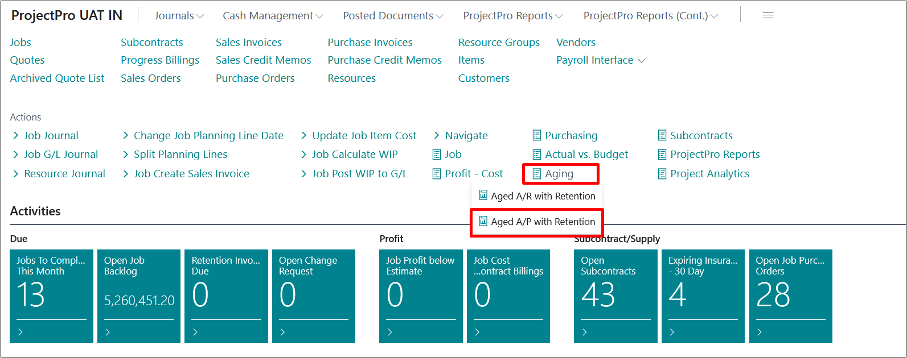907x358 pixels.
Task: Click the report icon next to Purchasing
Action: pos(536,135)
